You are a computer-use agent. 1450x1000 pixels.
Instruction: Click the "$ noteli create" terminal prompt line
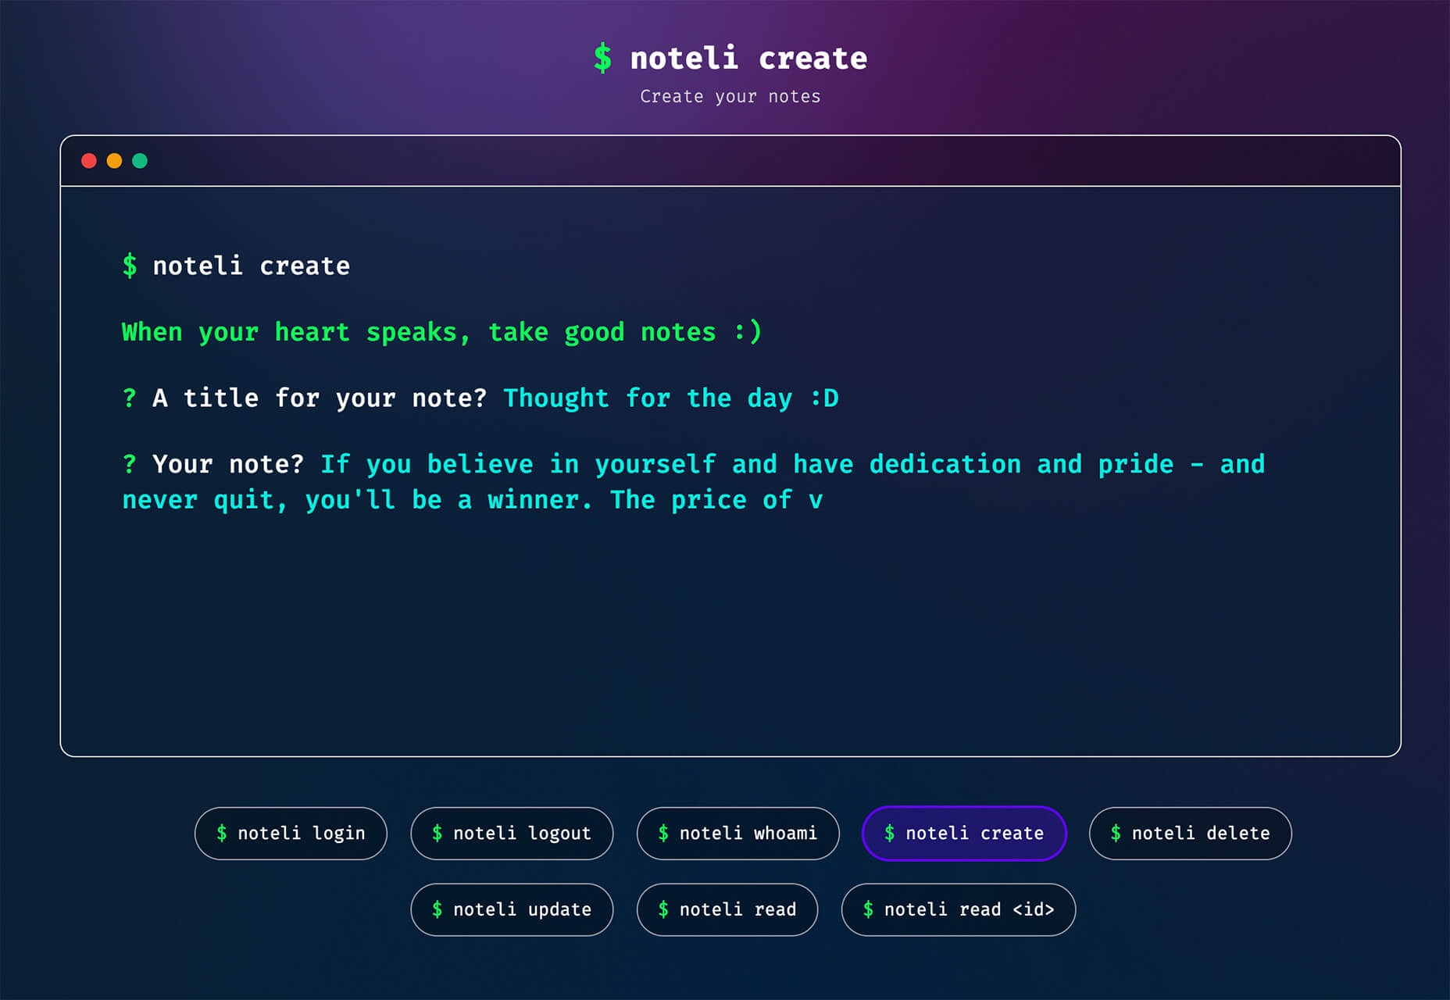point(236,266)
